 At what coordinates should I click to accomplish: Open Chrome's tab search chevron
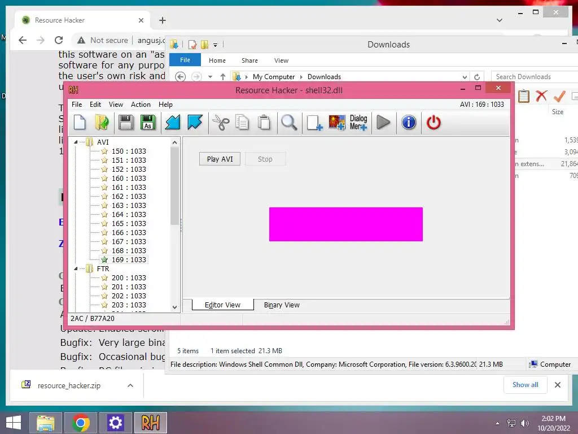tap(500, 20)
